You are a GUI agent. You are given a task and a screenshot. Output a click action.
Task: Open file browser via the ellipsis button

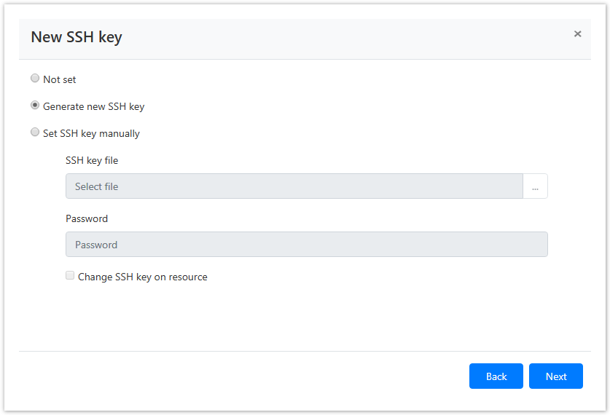click(x=535, y=186)
